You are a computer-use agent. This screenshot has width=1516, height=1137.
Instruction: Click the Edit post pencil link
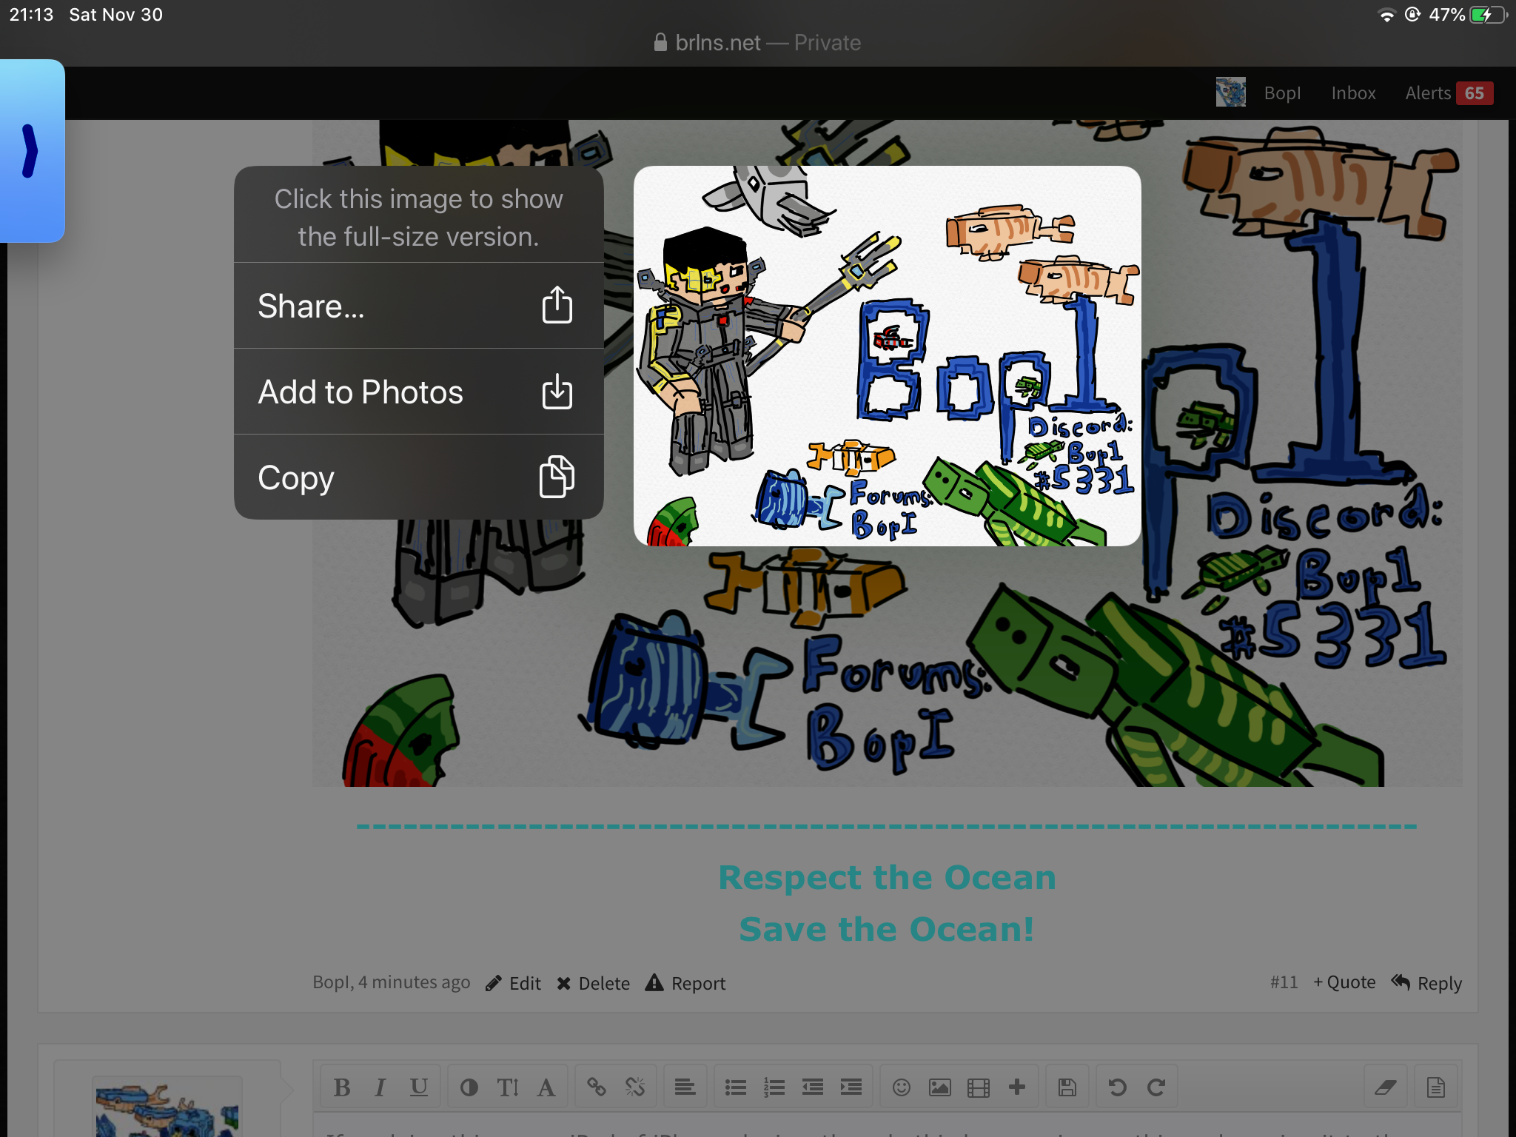pyautogui.click(x=514, y=983)
